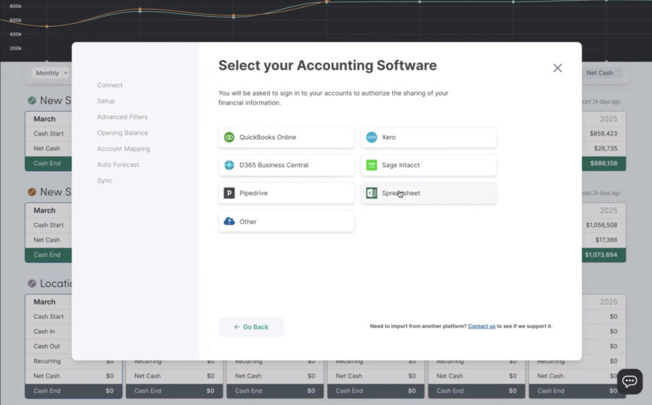Select the Sage Intacct icon
The image size is (652, 405).
point(373,165)
